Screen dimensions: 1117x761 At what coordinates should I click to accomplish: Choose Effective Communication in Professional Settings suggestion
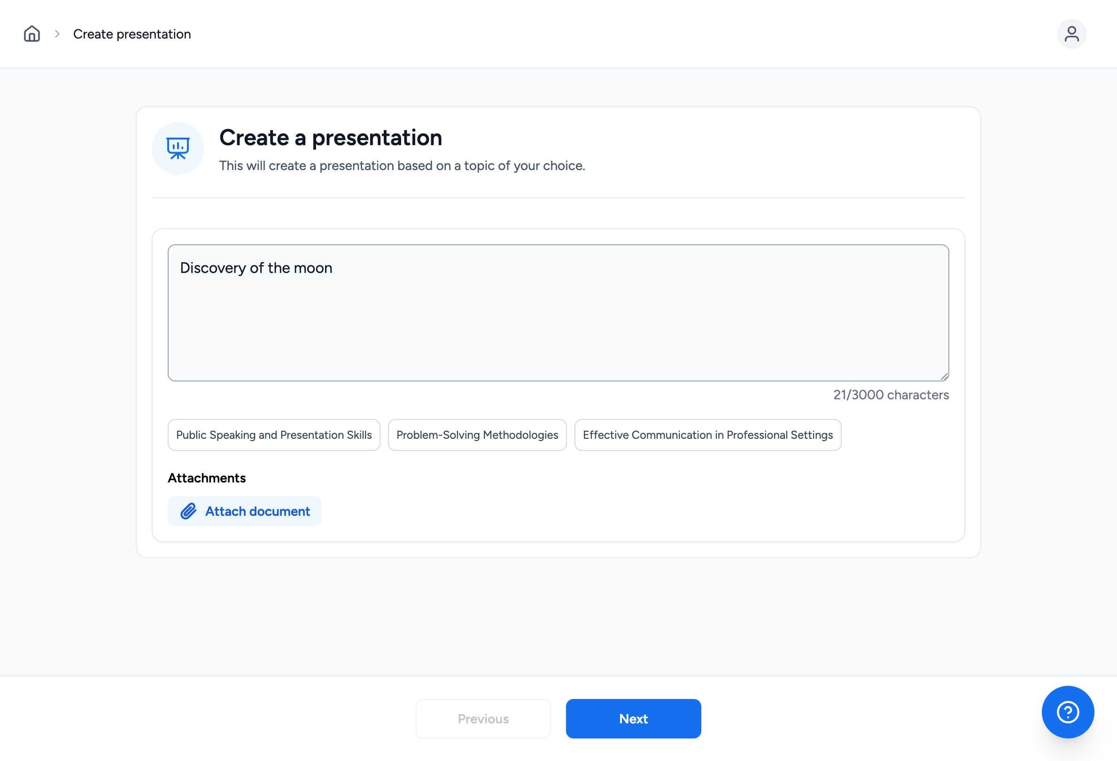tap(707, 435)
